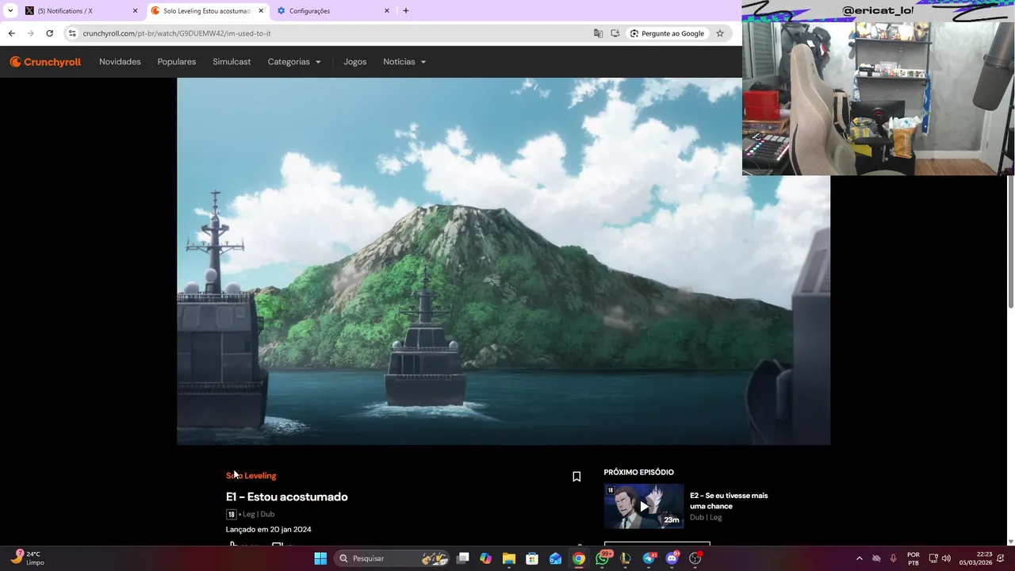
Task: Open File Explorer from taskbar
Action: pyautogui.click(x=509, y=558)
